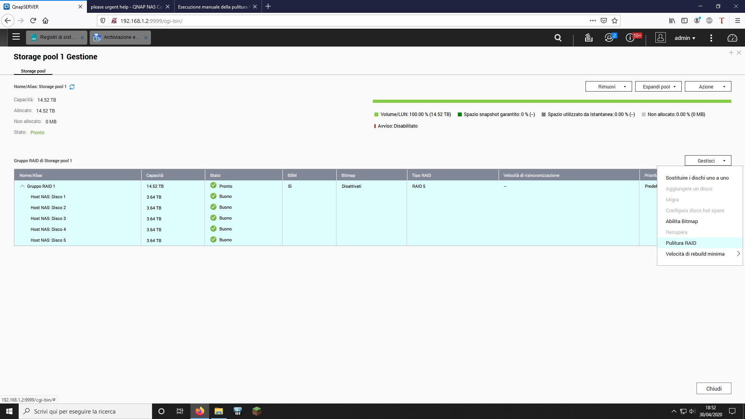Open external devices icon with badge
This screenshot has width=745, height=419.
[x=609, y=38]
